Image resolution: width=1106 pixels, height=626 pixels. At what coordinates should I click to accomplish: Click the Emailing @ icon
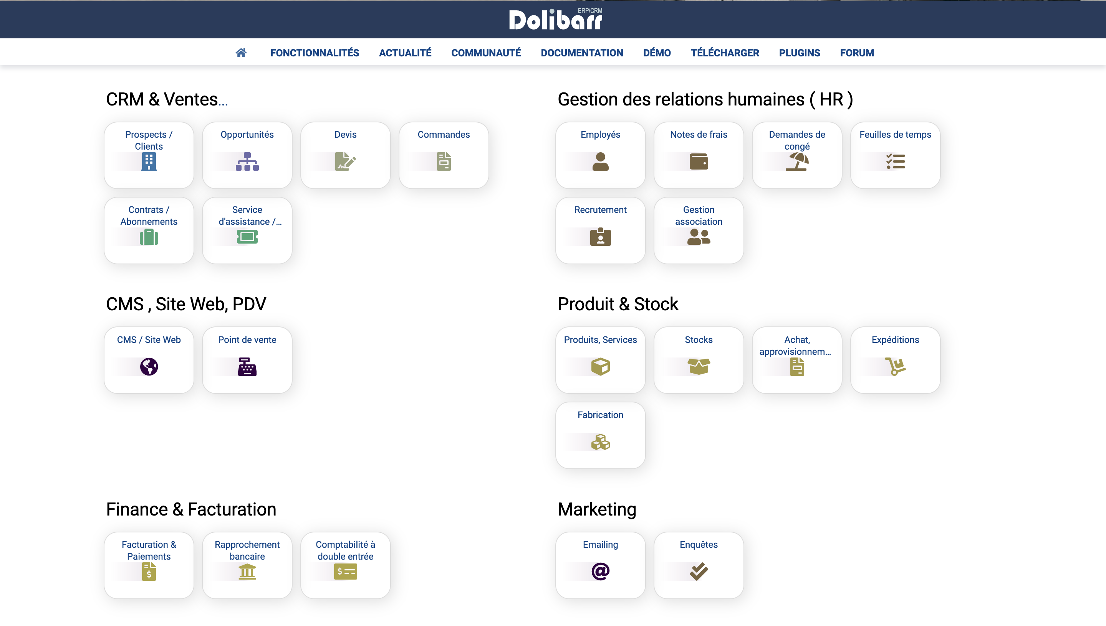click(600, 572)
